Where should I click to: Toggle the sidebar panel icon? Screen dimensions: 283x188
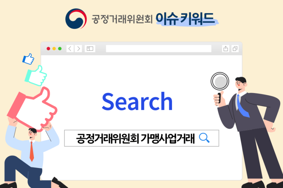click(x=90, y=49)
